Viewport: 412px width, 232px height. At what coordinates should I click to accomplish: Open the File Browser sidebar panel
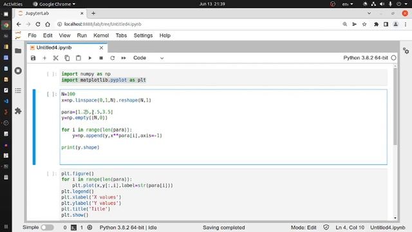18,51
